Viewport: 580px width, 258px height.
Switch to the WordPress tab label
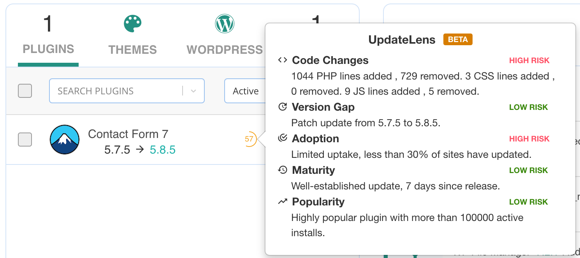coord(225,50)
